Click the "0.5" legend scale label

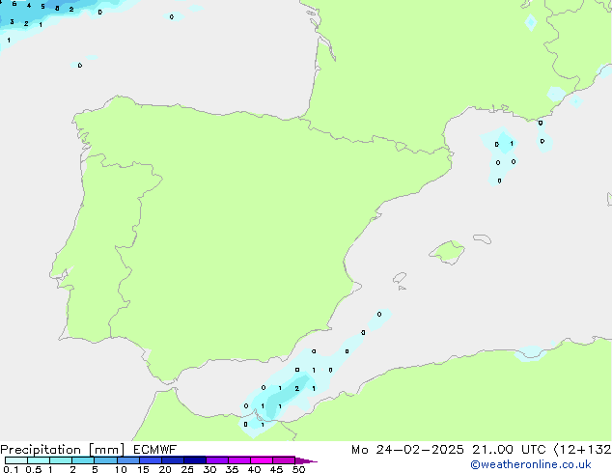point(34,469)
